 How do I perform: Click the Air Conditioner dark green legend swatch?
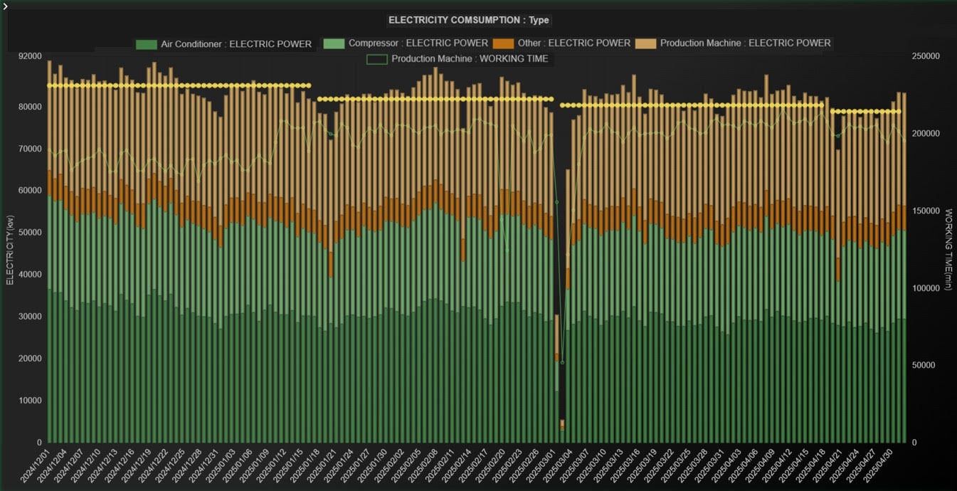[x=147, y=44]
